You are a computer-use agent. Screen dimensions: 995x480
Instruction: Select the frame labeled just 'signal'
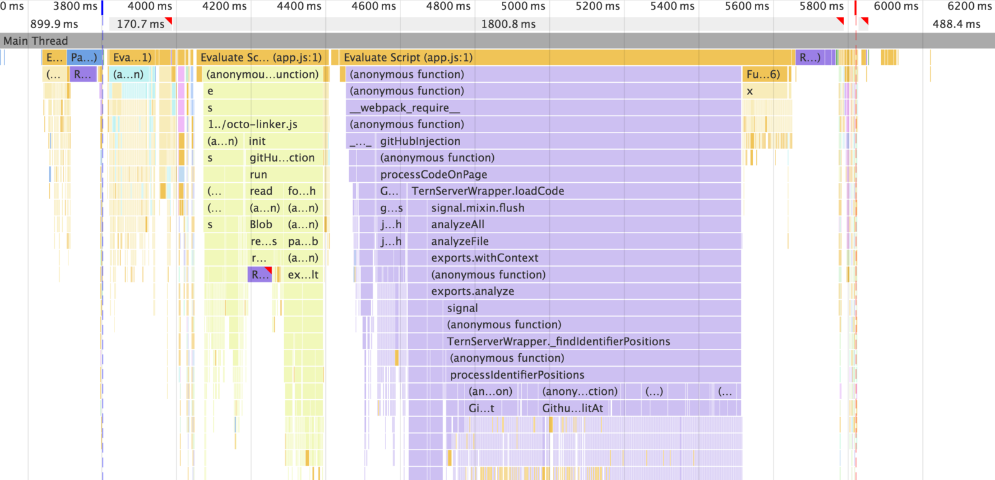click(591, 308)
